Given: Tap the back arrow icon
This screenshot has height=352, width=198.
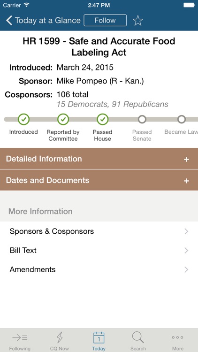Looking at the screenshot, I should [x=9, y=21].
